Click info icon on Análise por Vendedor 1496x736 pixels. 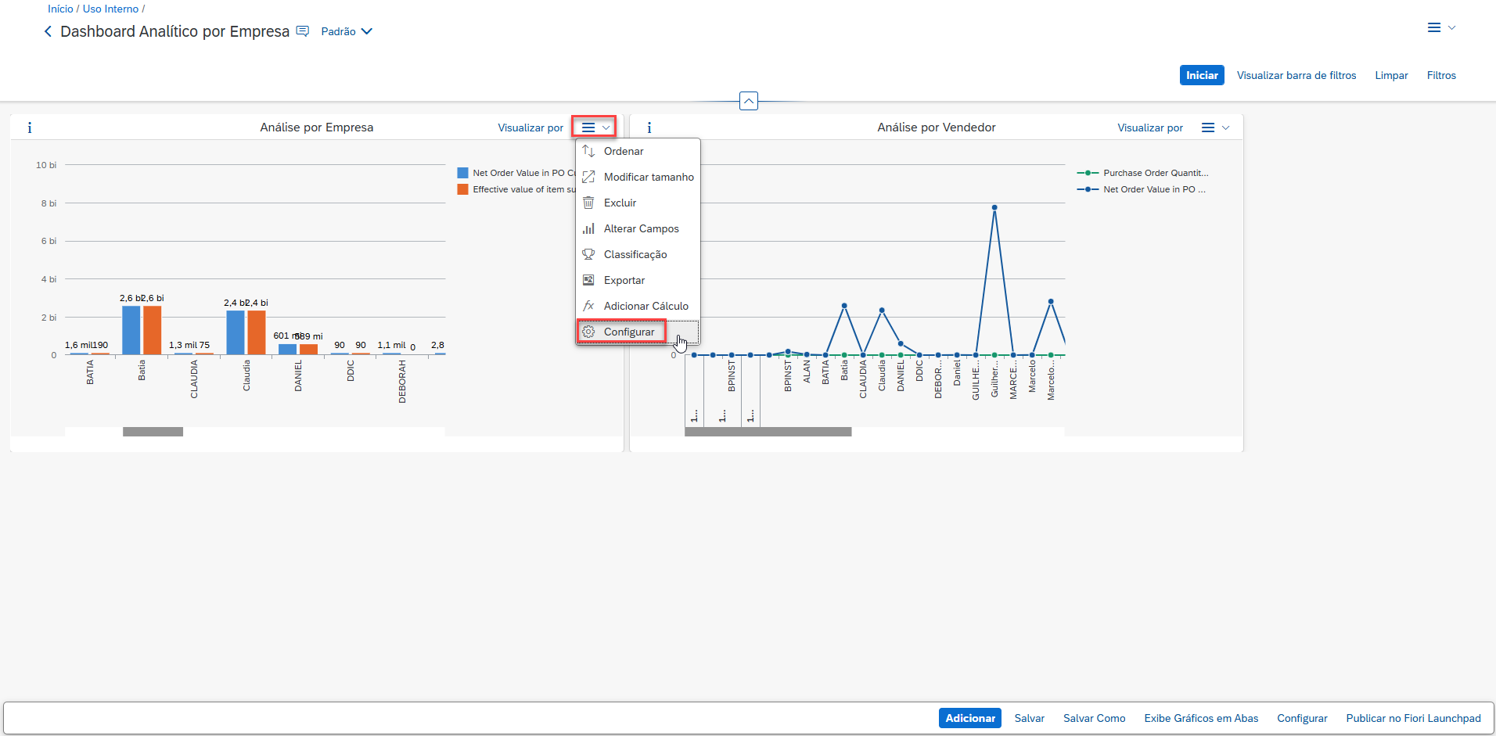[649, 127]
